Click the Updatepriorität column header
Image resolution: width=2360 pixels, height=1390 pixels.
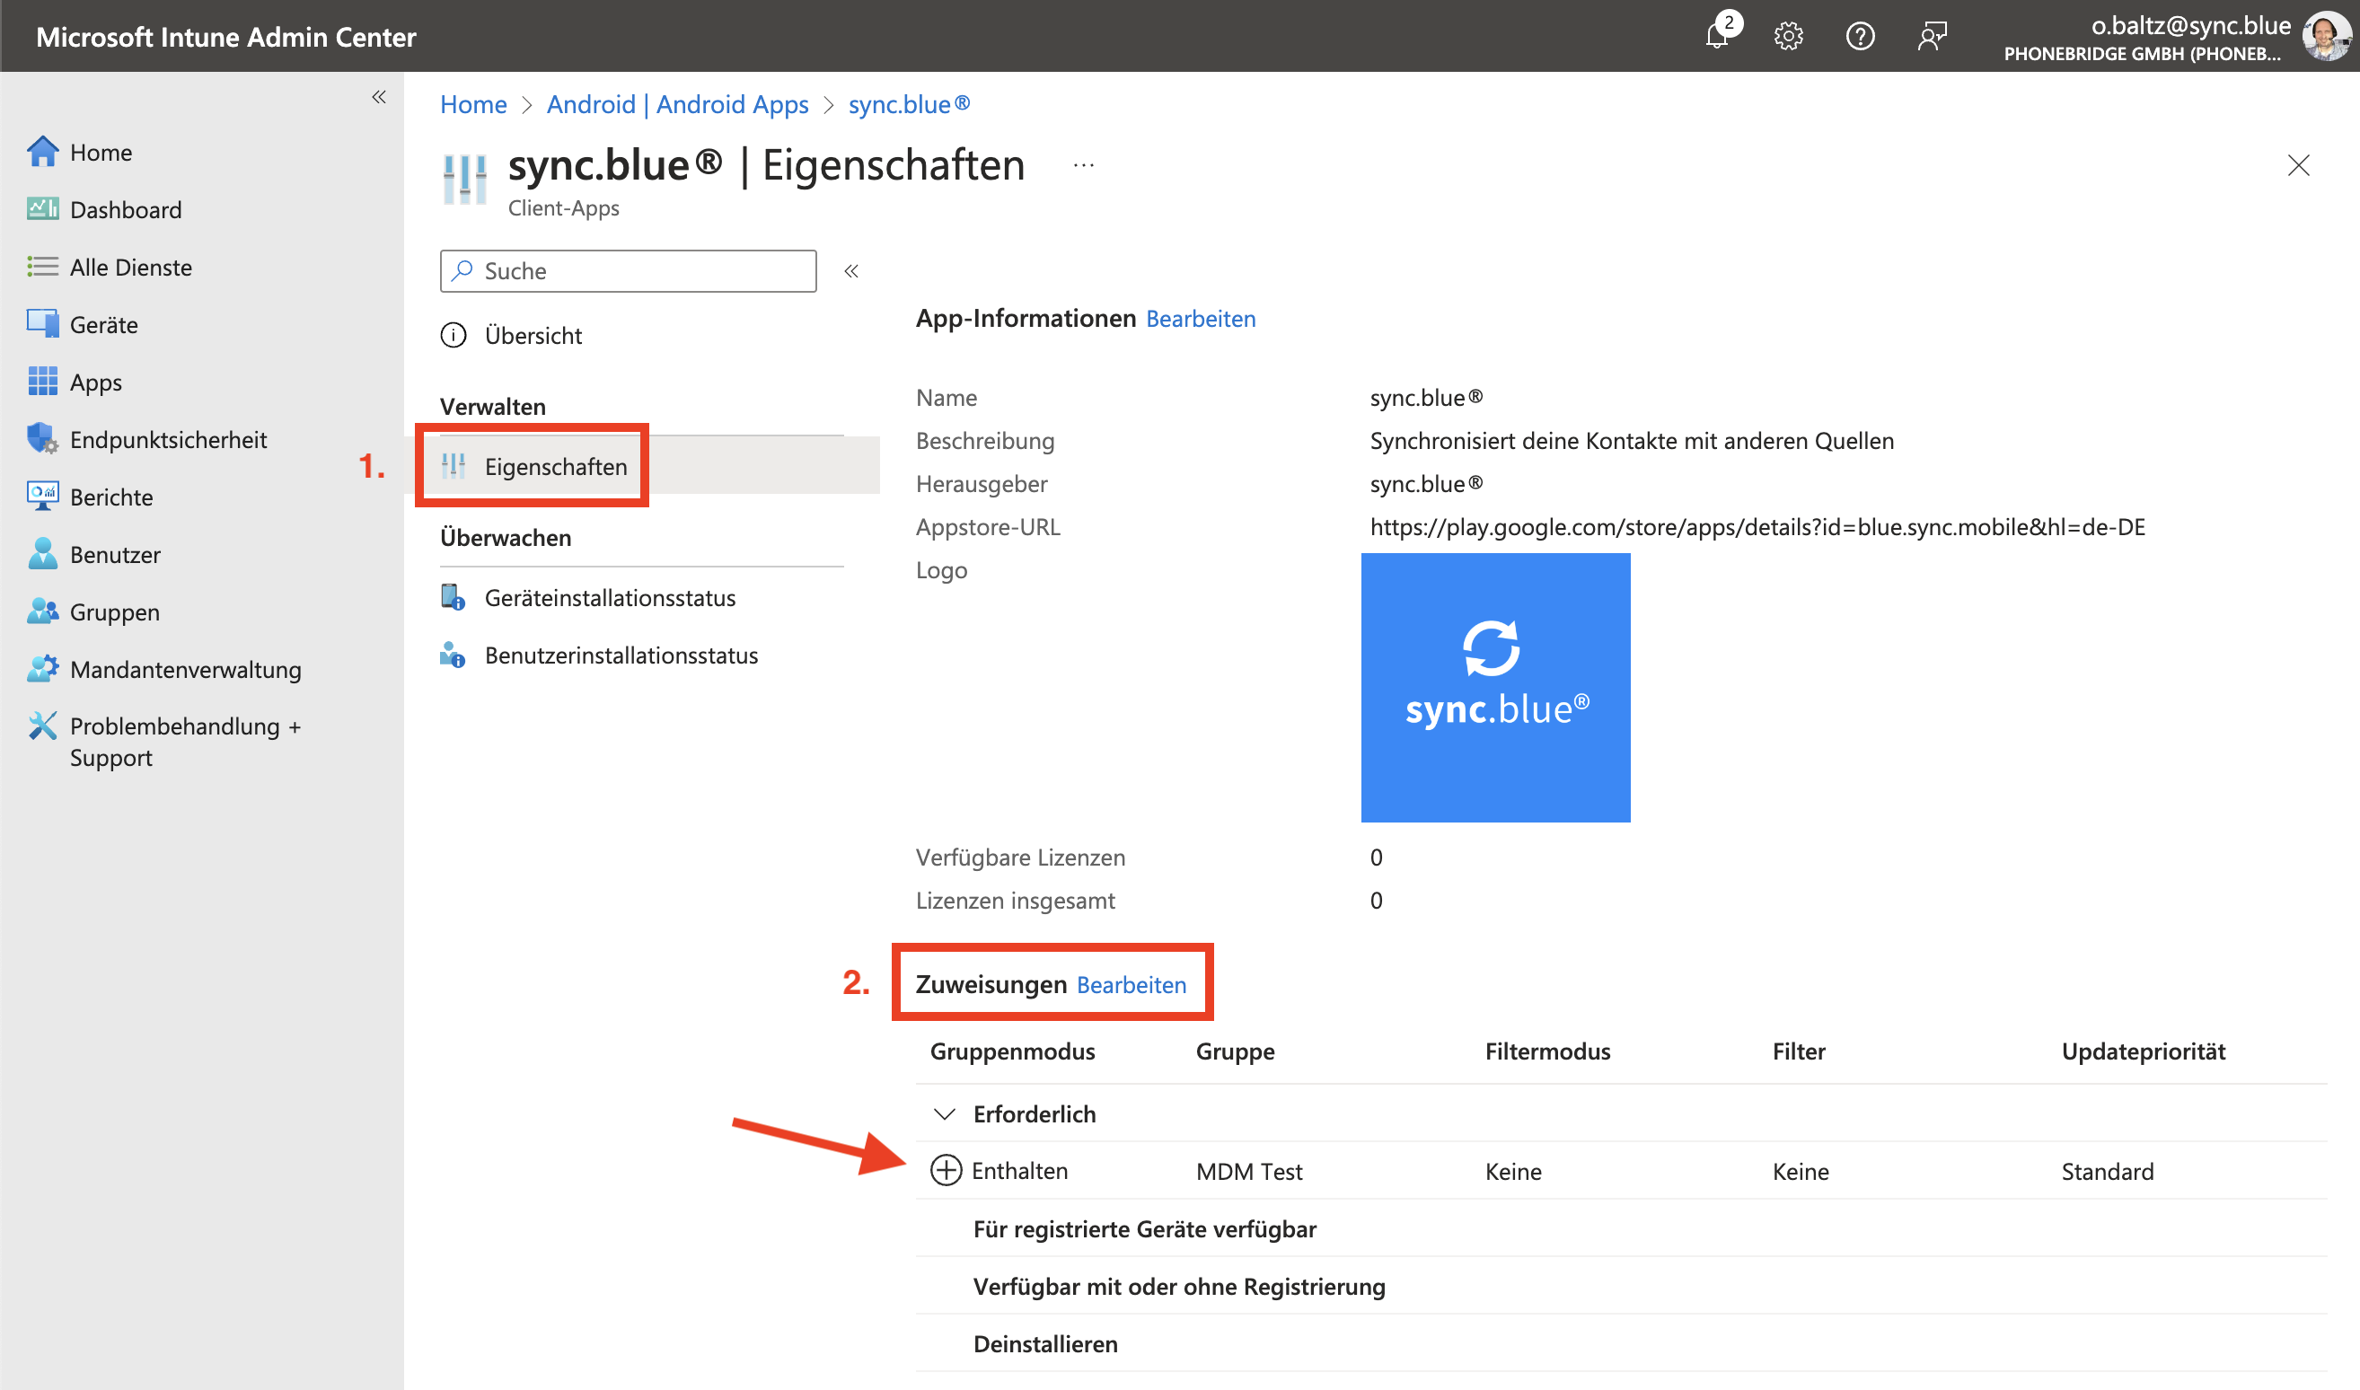(2143, 1051)
